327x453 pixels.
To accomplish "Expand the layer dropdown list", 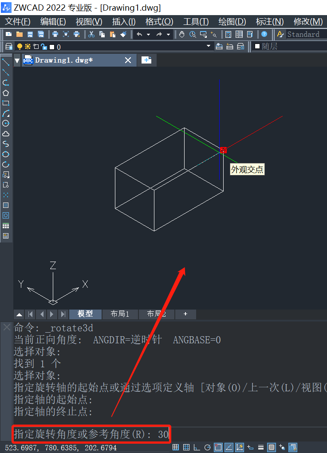I will coord(209,47).
